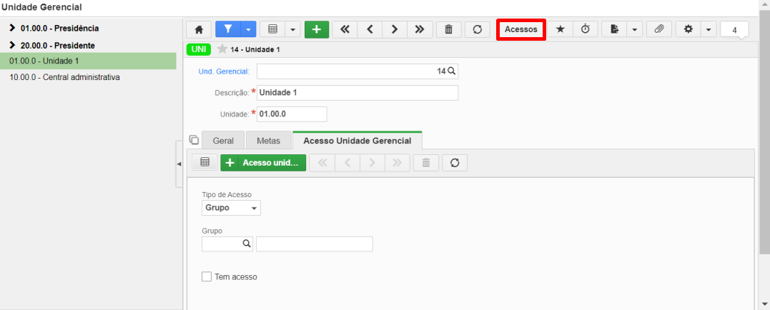Click the star favorites toolbar icon
Image resolution: width=770 pixels, height=310 pixels.
(561, 29)
